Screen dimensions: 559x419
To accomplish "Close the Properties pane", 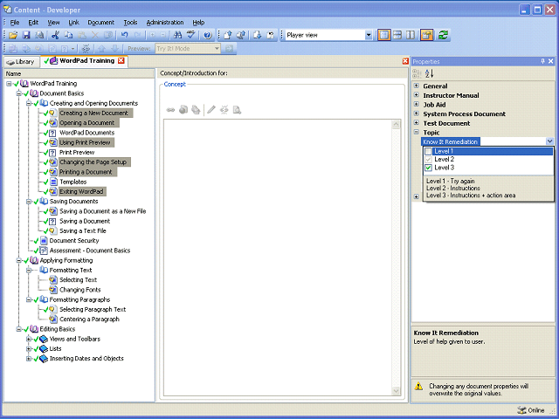I will tap(551, 61).
